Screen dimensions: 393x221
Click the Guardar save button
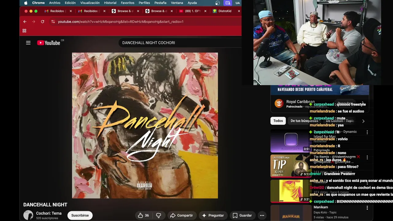(242, 215)
